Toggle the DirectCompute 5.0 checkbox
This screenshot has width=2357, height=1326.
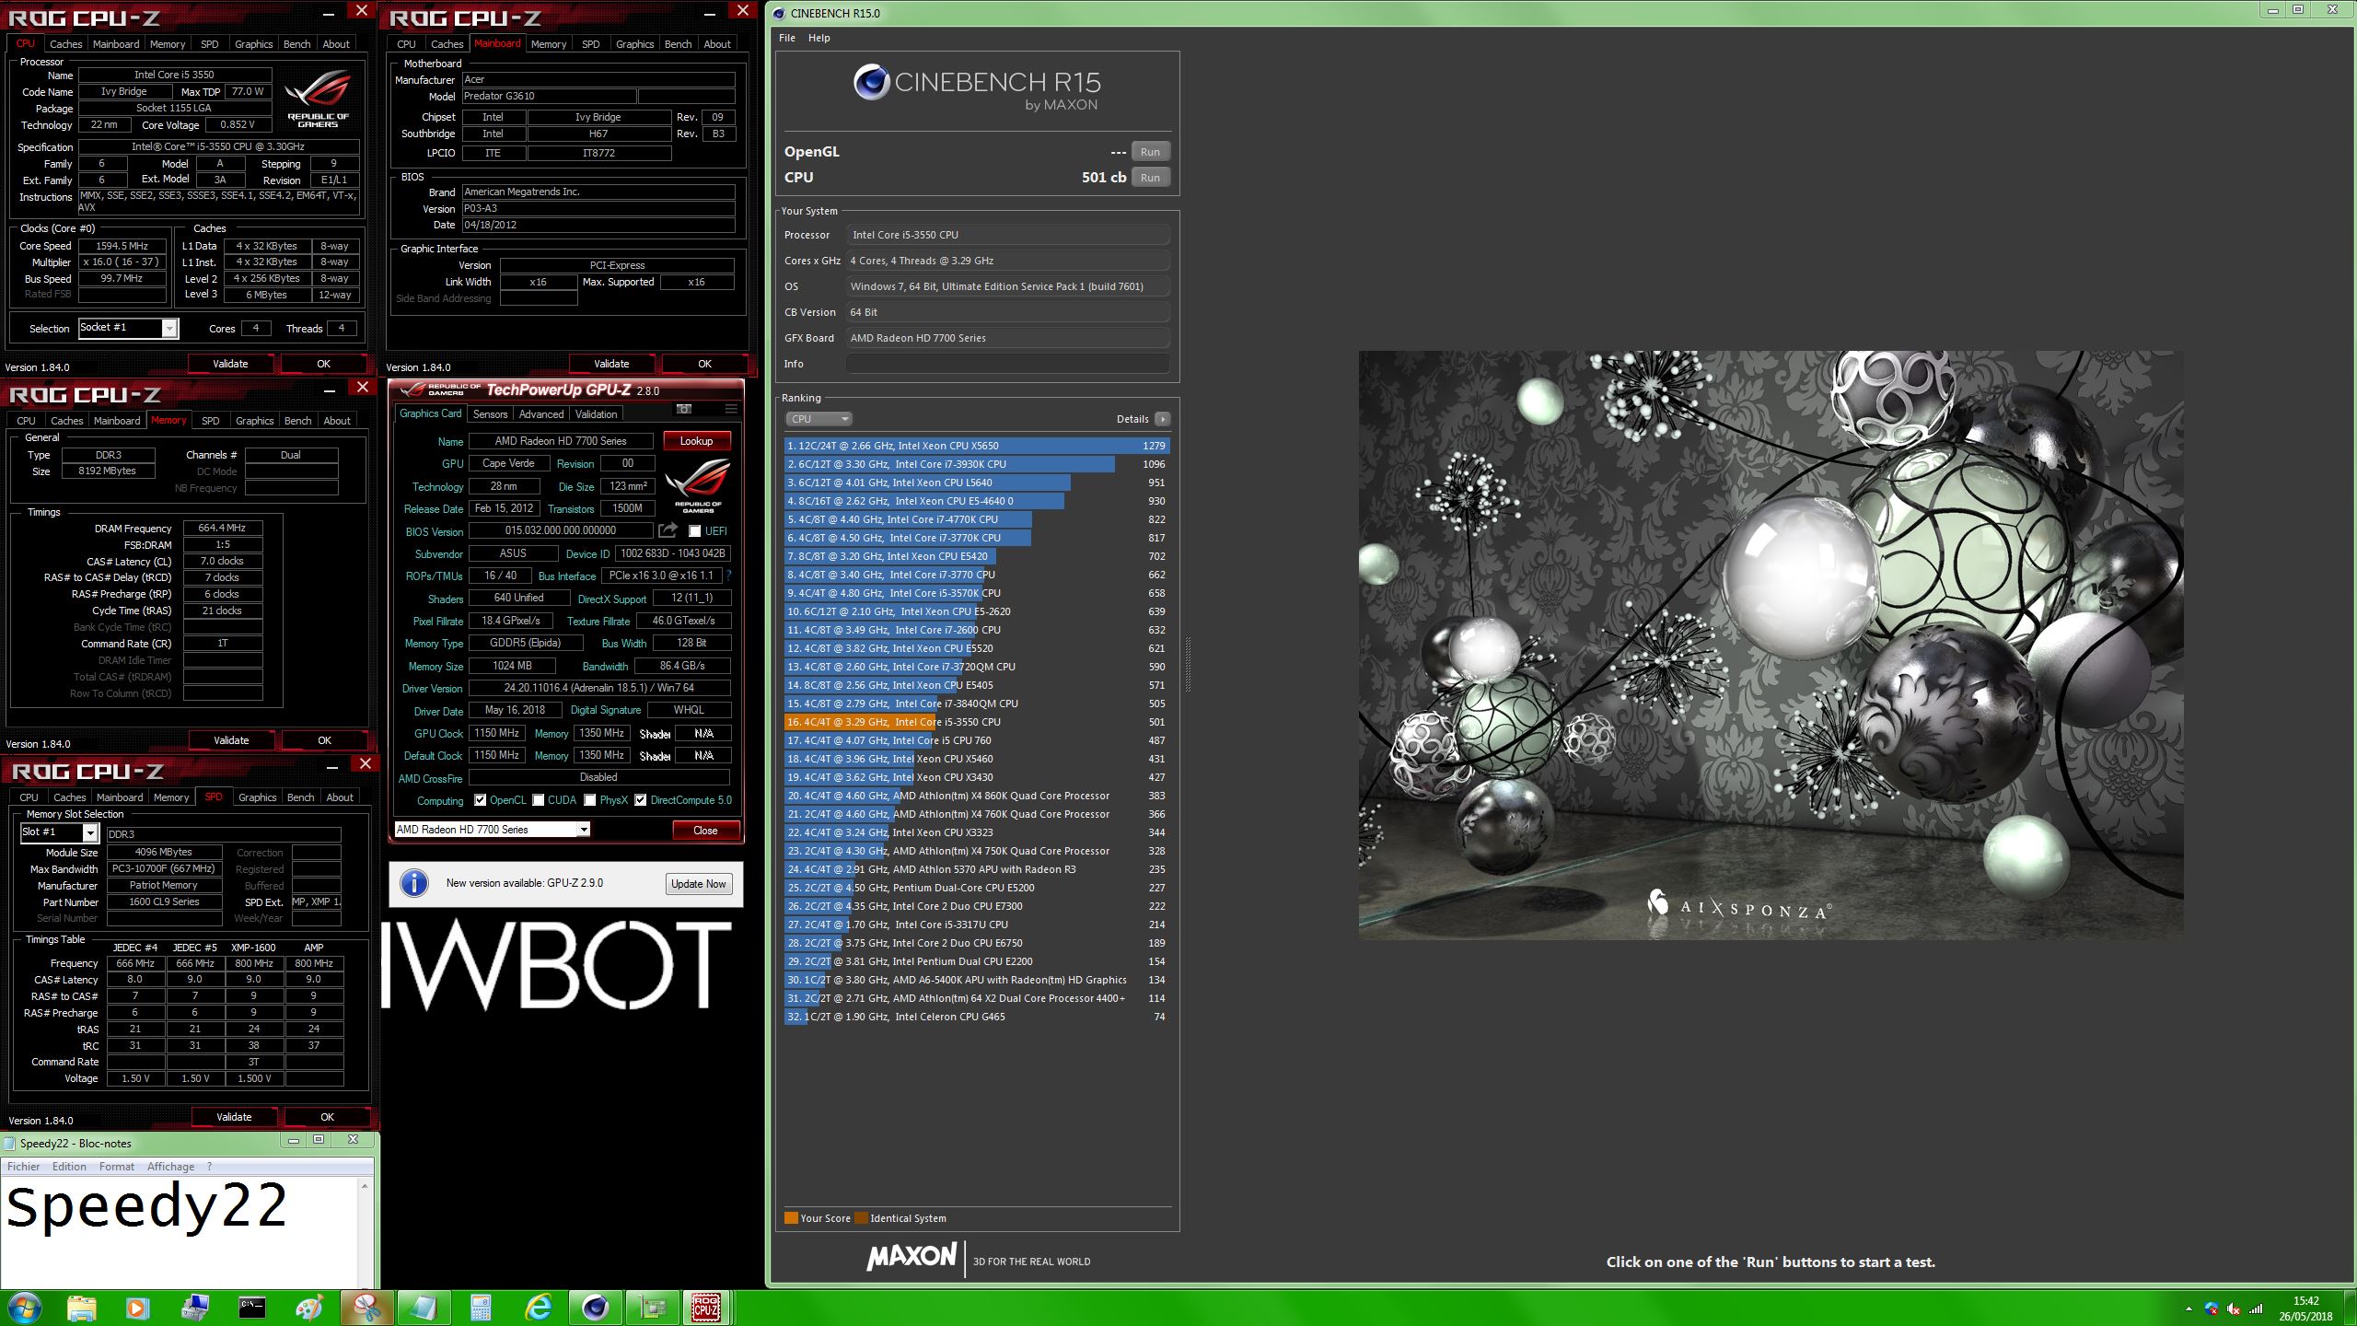(x=640, y=800)
